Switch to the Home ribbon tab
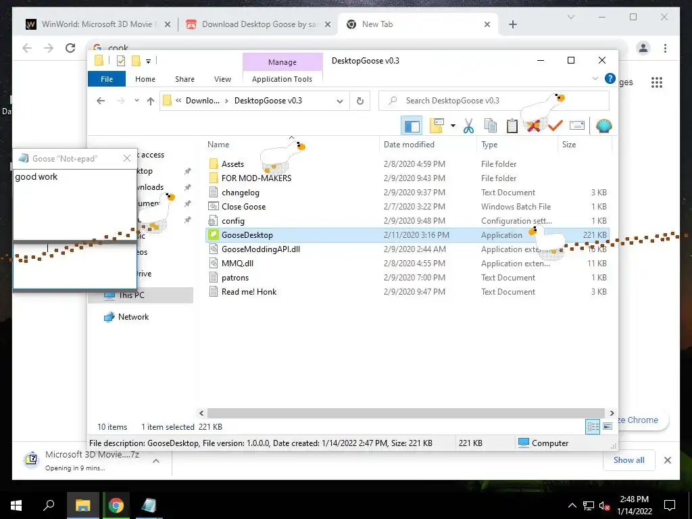The width and height of the screenshot is (692, 519). point(145,79)
